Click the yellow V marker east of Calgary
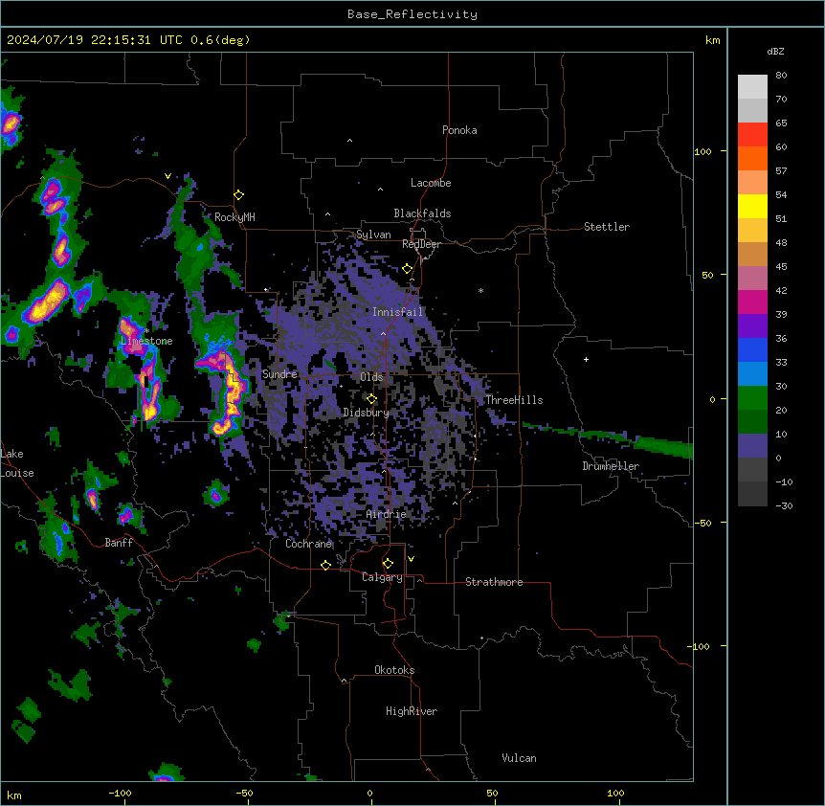This screenshot has width=825, height=806. coord(411,559)
